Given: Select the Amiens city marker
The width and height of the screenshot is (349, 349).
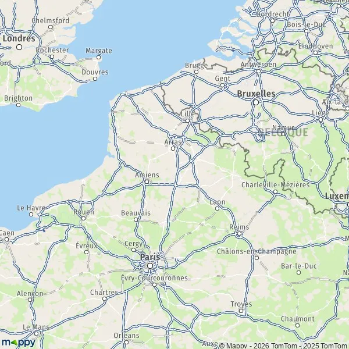Looking at the screenshot, I should pos(147,182).
